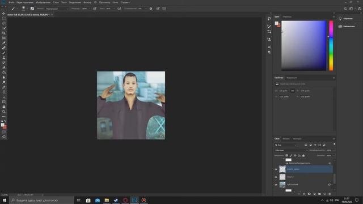Toggle visibility of the middle layer
Viewport: 363px width, 204px height.
click(x=276, y=177)
